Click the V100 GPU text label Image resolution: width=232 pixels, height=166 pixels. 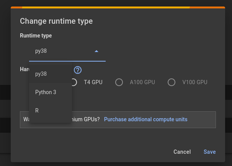[x=194, y=82]
